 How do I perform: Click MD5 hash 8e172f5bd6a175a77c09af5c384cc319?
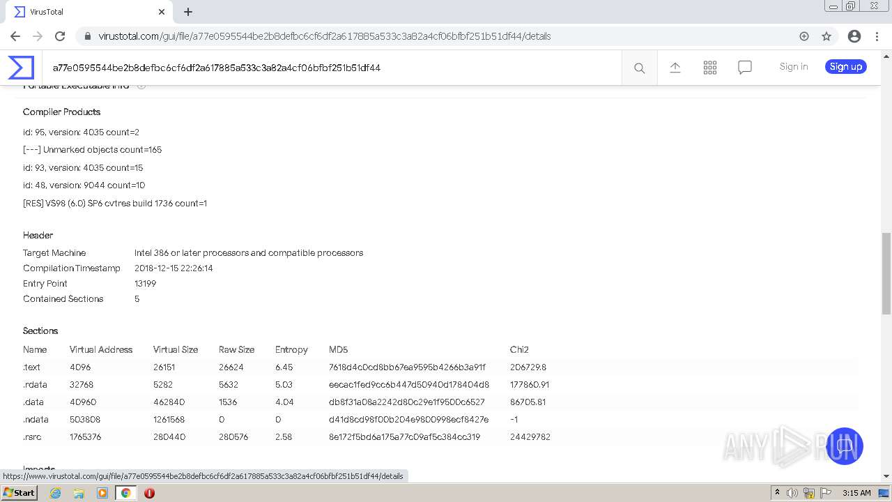(x=404, y=437)
